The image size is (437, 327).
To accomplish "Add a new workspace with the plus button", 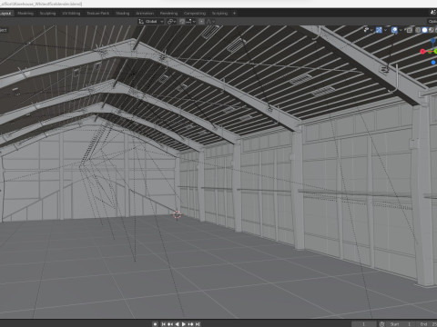I will click(x=234, y=14).
